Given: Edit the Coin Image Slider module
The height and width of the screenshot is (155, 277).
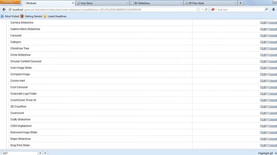Looking at the screenshot, I should [264, 68].
